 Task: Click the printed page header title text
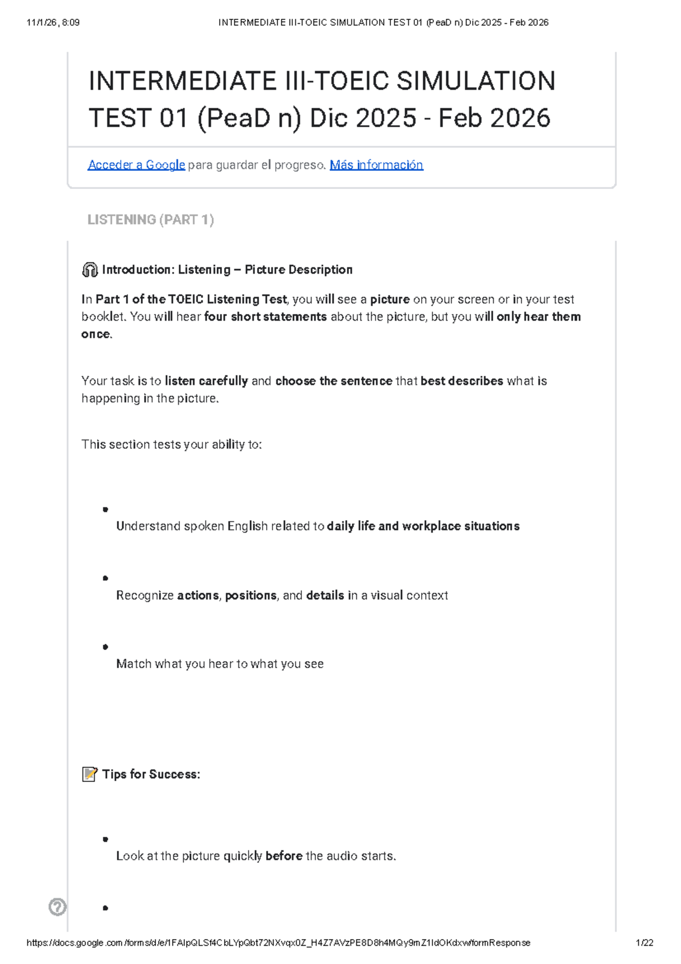pos(383,23)
